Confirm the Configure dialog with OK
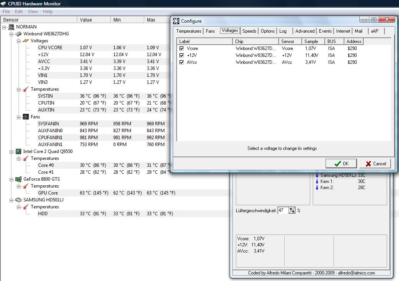The height and width of the screenshot is (281, 399). pos(341,164)
